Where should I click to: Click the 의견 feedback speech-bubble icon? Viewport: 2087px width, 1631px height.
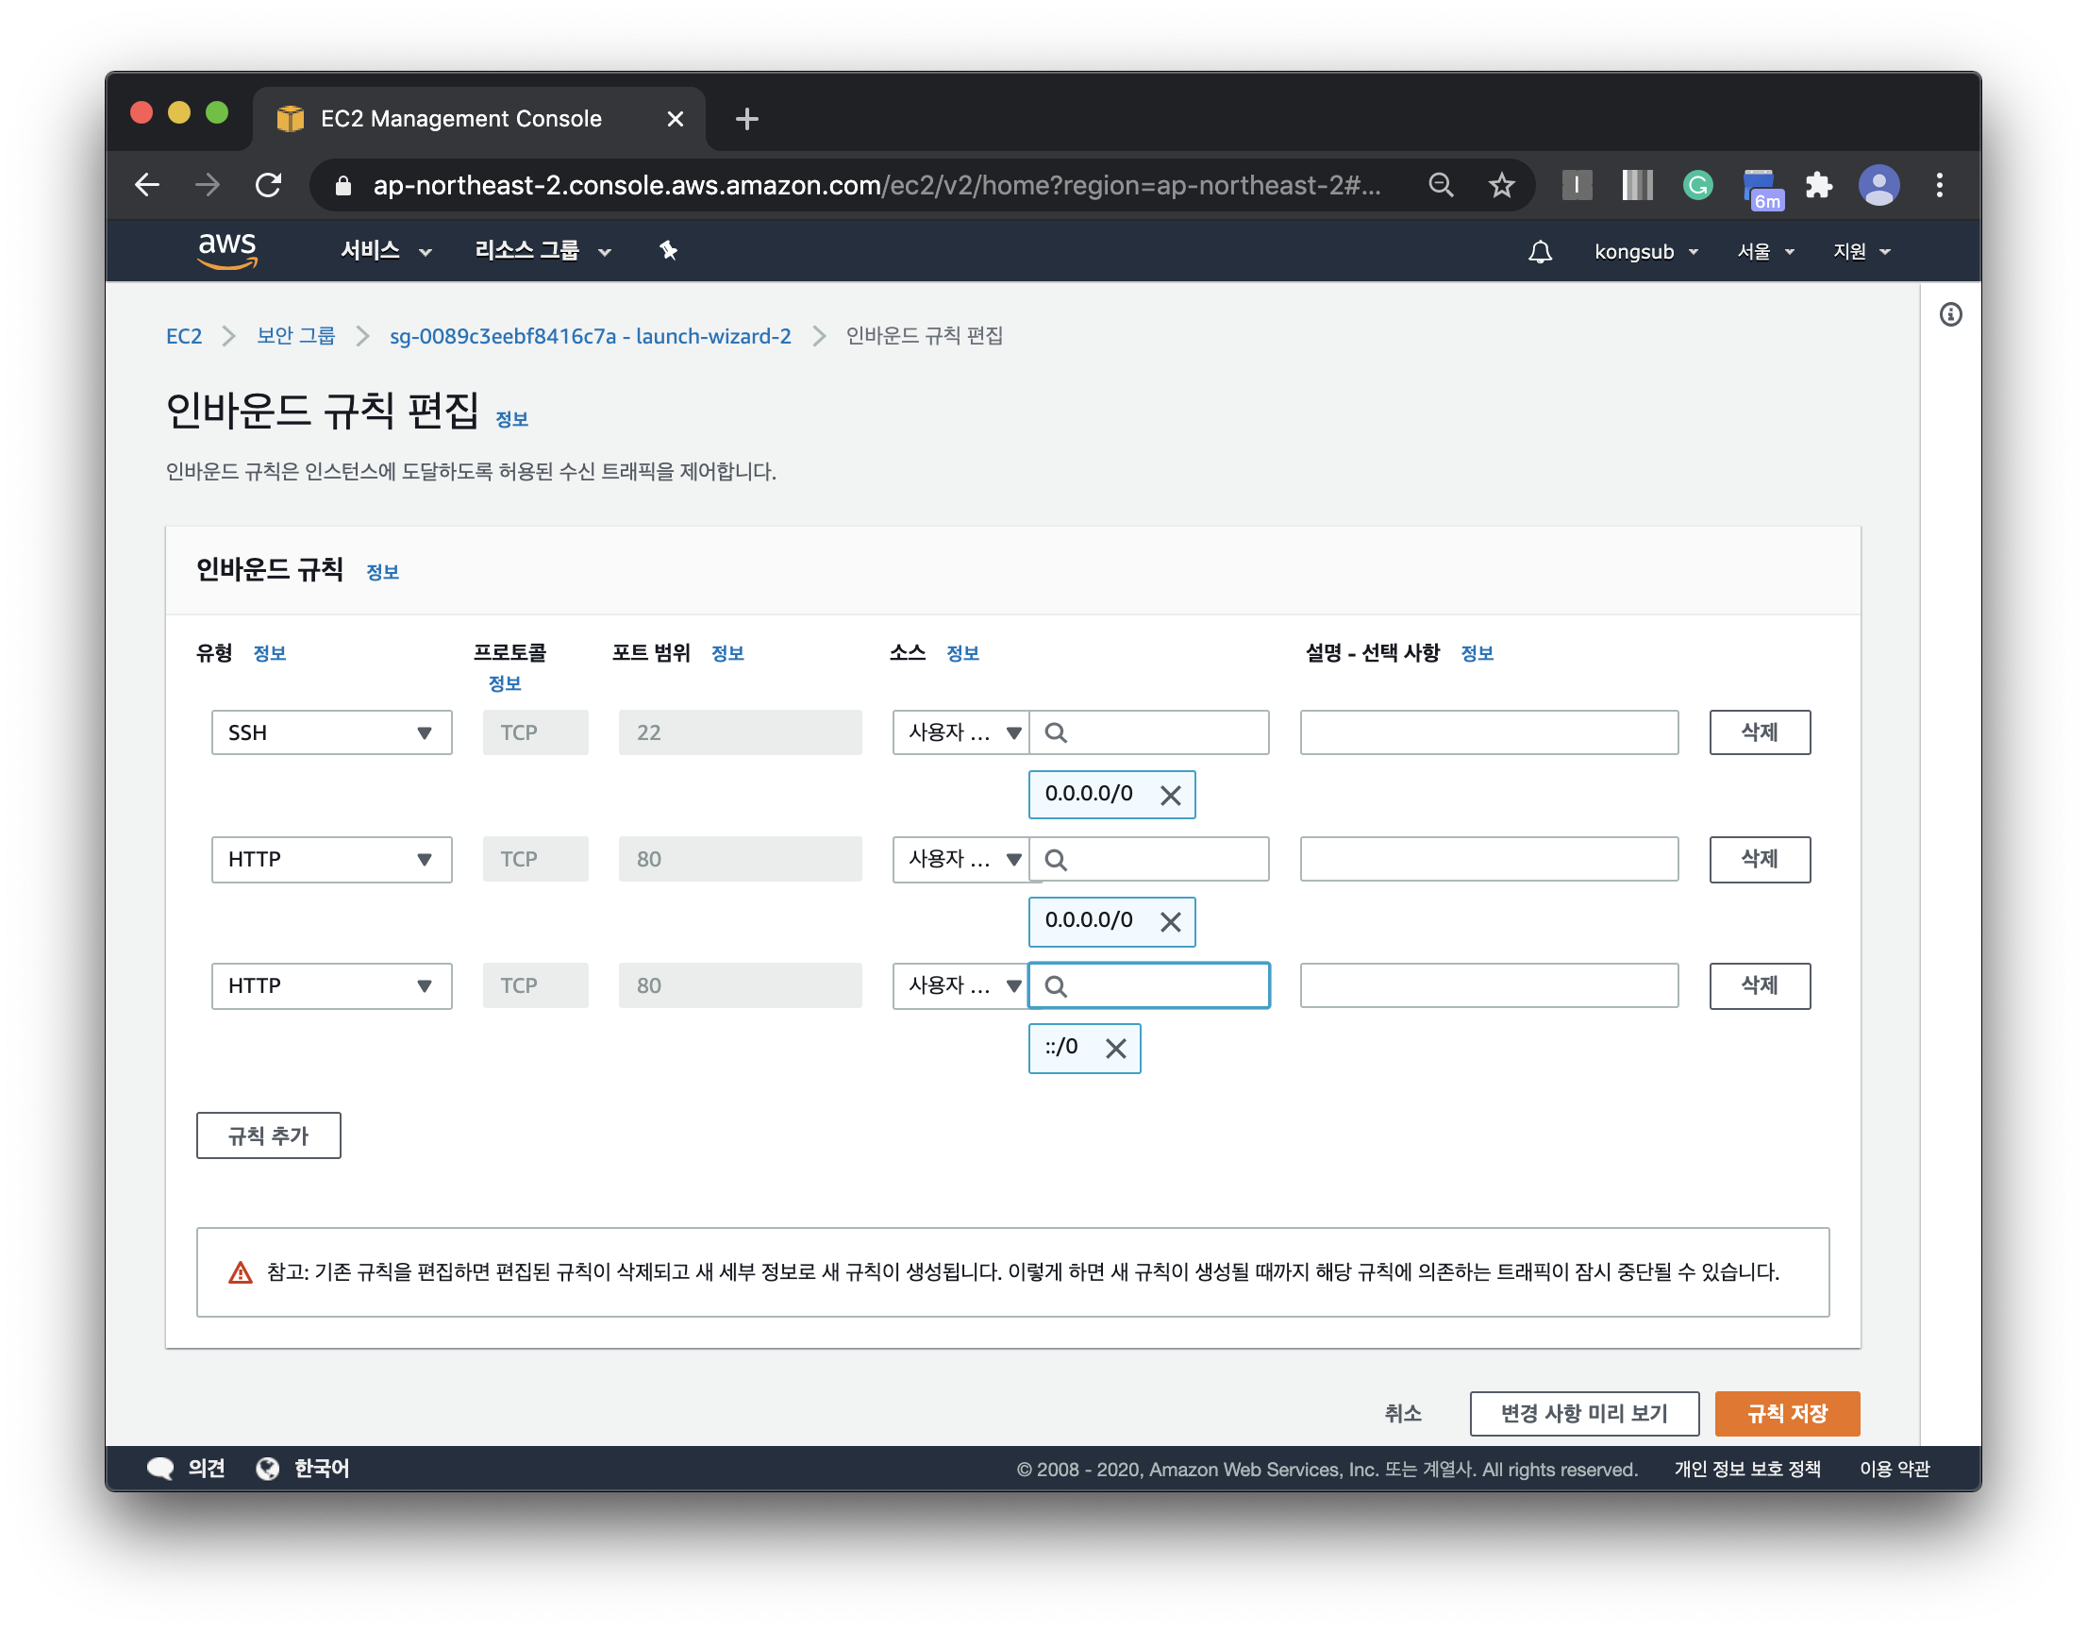pos(159,1469)
